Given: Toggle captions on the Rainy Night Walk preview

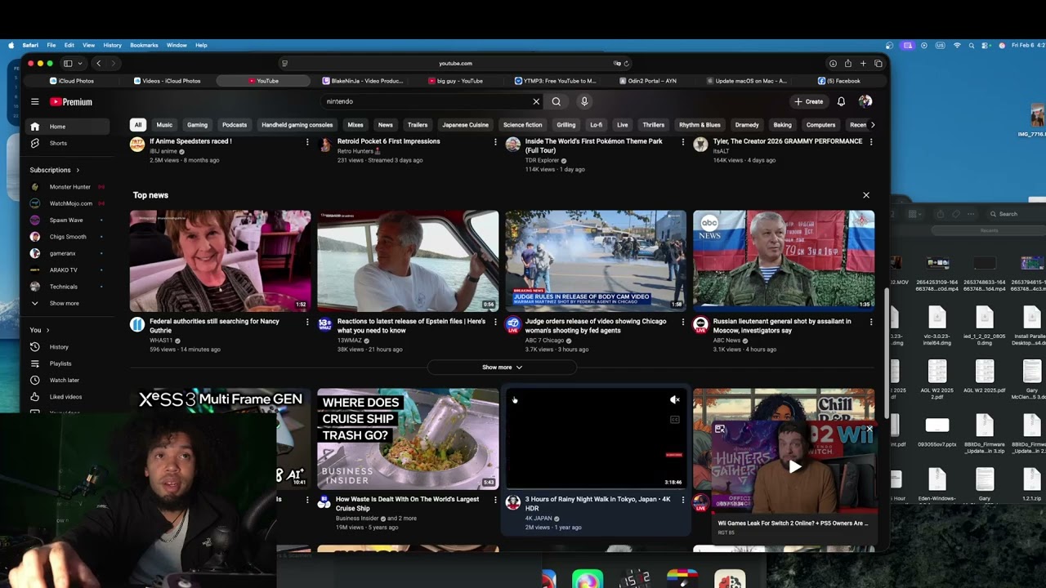Looking at the screenshot, I should [675, 420].
